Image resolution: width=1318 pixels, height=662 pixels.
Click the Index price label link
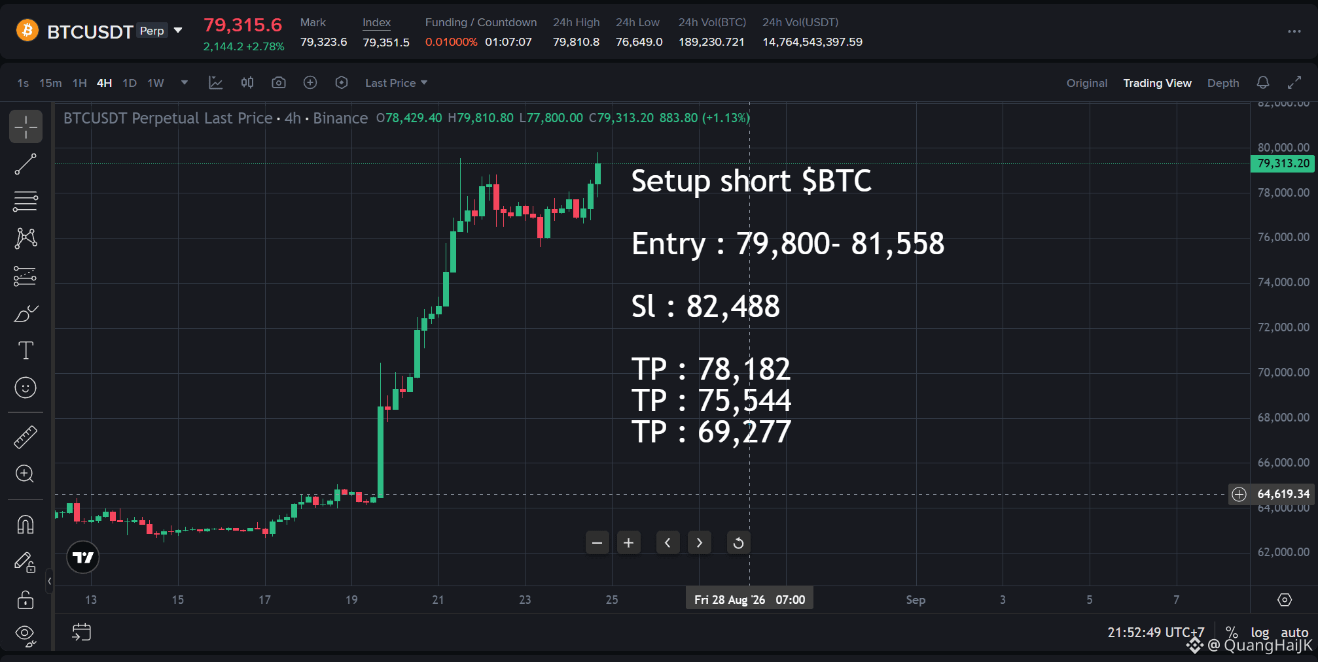pyautogui.click(x=376, y=22)
